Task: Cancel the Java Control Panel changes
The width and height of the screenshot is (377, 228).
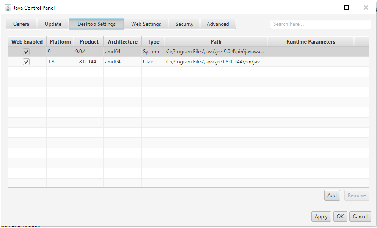Action: tap(360, 217)
